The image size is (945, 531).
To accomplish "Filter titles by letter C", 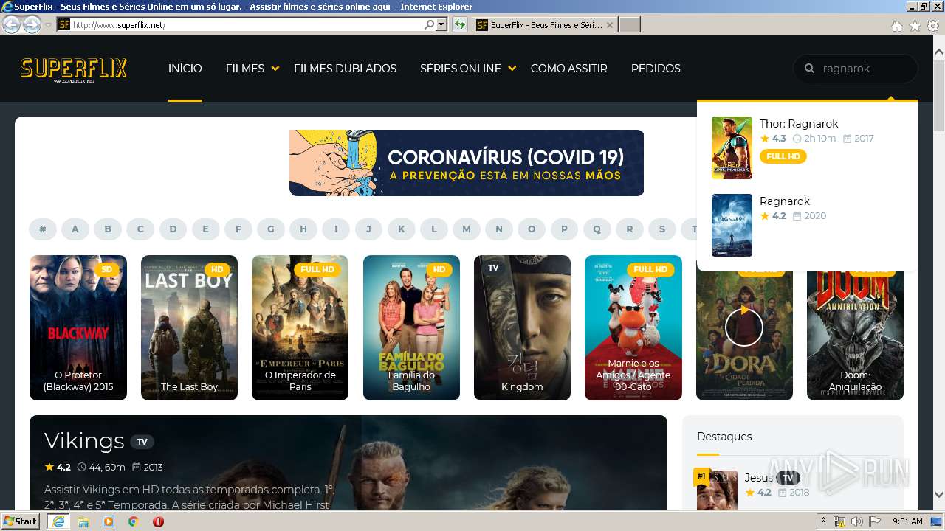I will (140, 229).
